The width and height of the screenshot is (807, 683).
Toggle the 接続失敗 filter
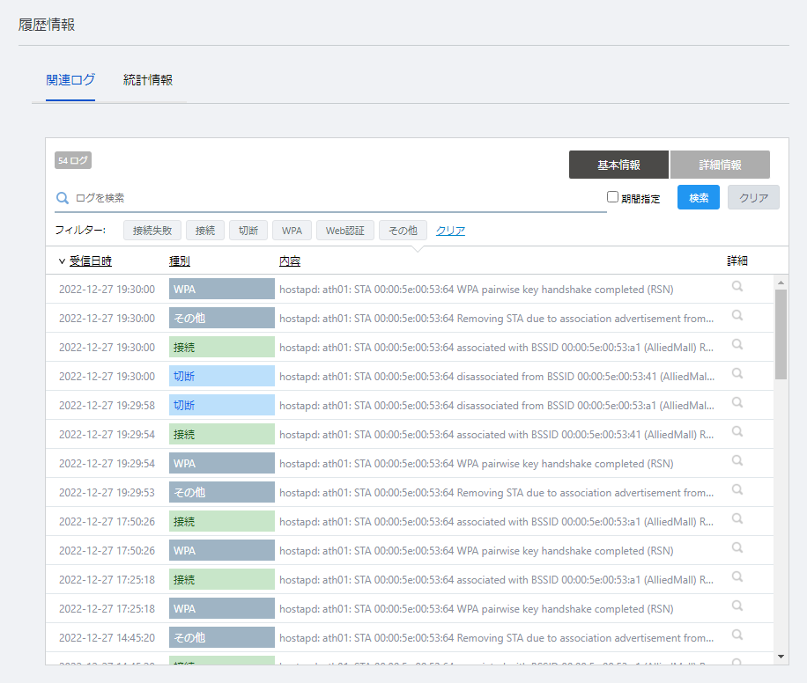point(152,231)
